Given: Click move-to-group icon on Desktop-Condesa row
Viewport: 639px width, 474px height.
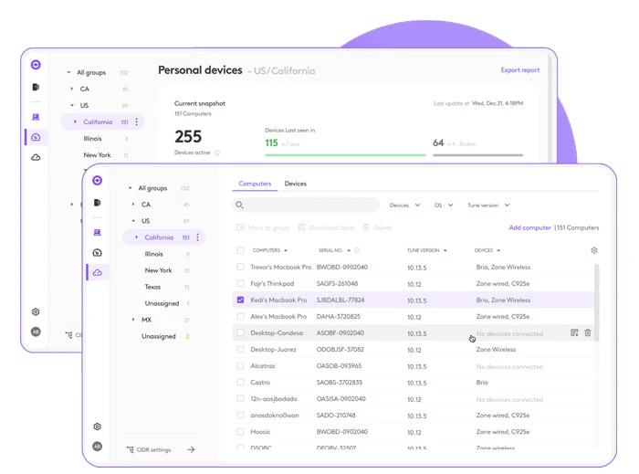Looking at the screenshot, I should (x=573, y=333).
